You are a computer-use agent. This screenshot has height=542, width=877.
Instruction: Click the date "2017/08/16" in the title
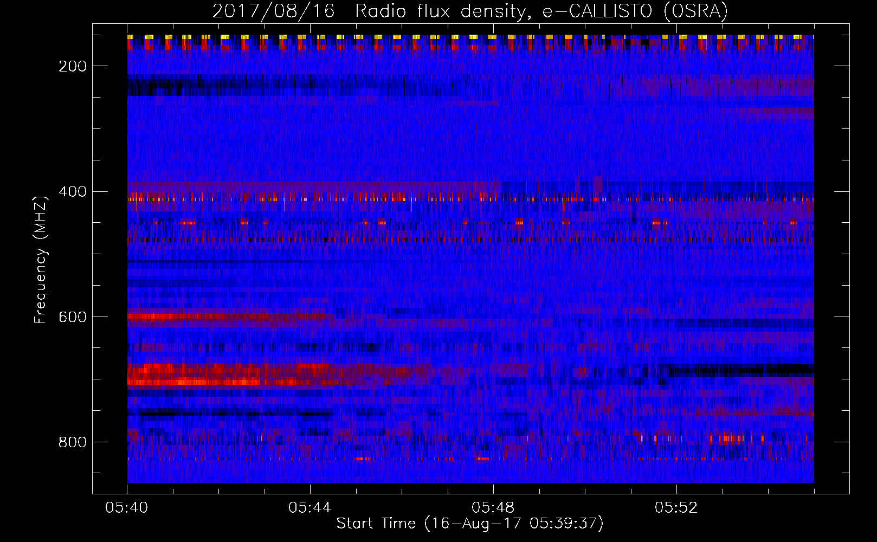pos(274,11)
